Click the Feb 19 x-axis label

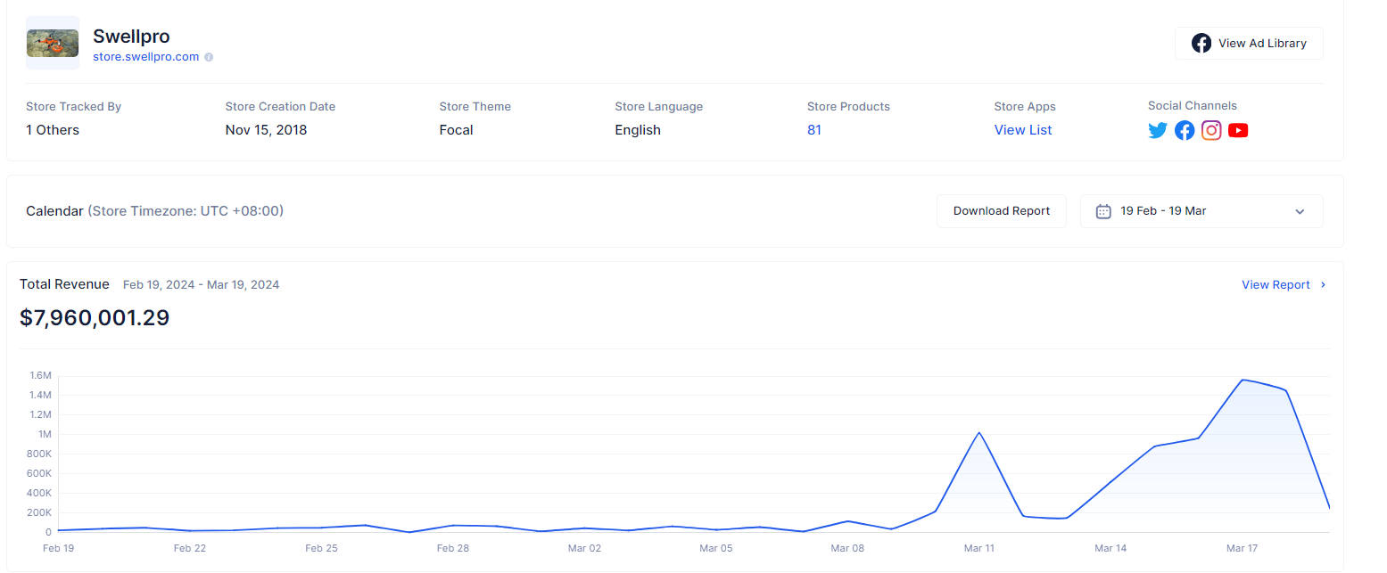[x=58, y=548]
